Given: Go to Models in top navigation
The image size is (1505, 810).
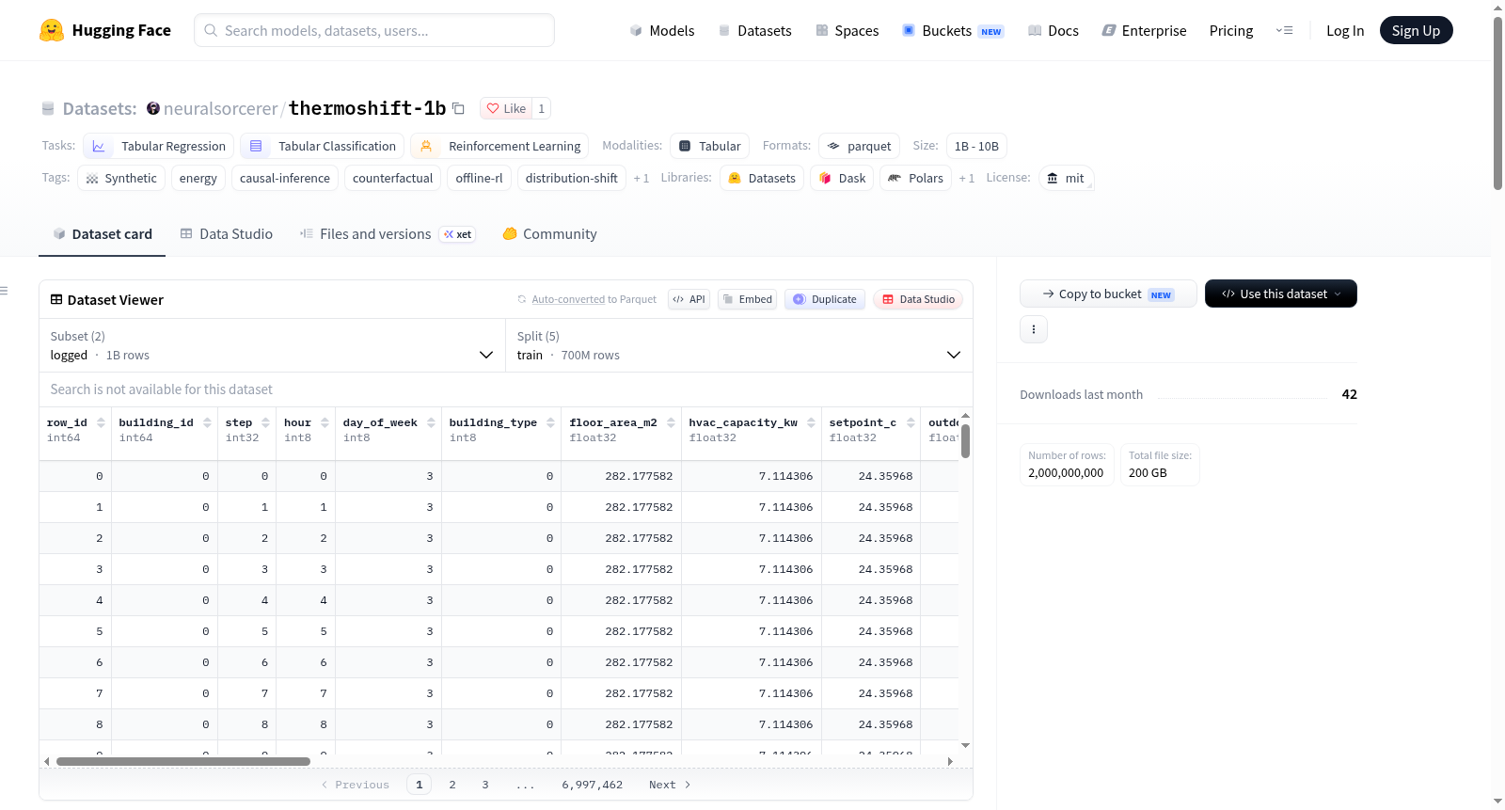Looking at the screenshot, I should [x=662, y=30].
